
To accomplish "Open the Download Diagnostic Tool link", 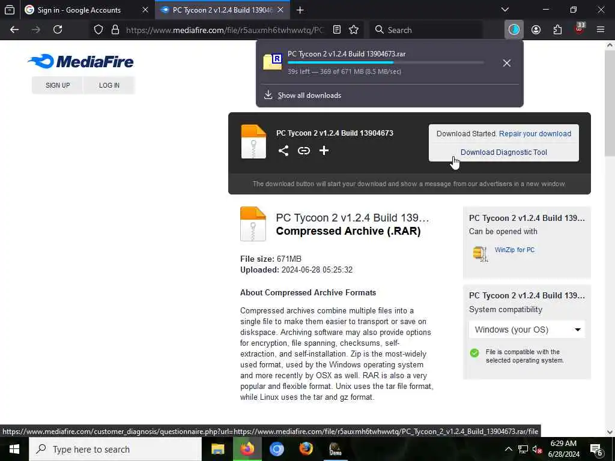I will pyautogui.click(x=504, y=152).
